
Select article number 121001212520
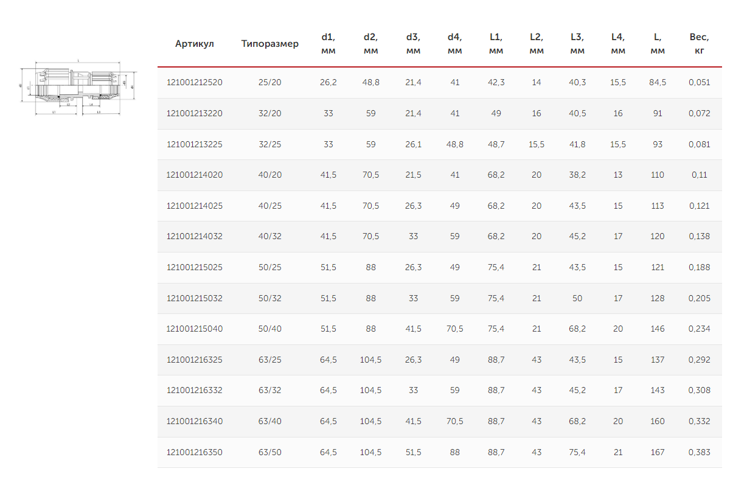[x=195, y=82]
